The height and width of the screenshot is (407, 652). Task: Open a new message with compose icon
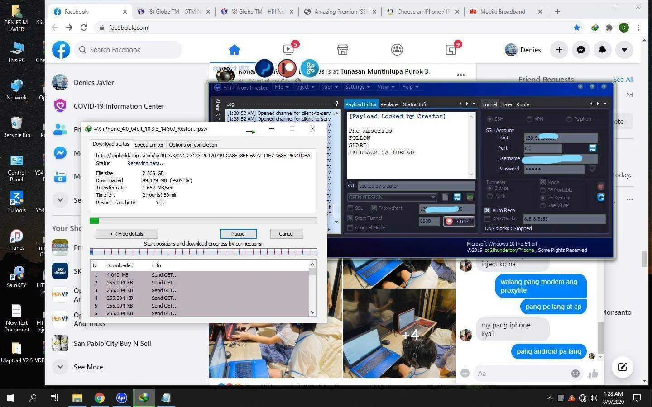tap(623, 367)
